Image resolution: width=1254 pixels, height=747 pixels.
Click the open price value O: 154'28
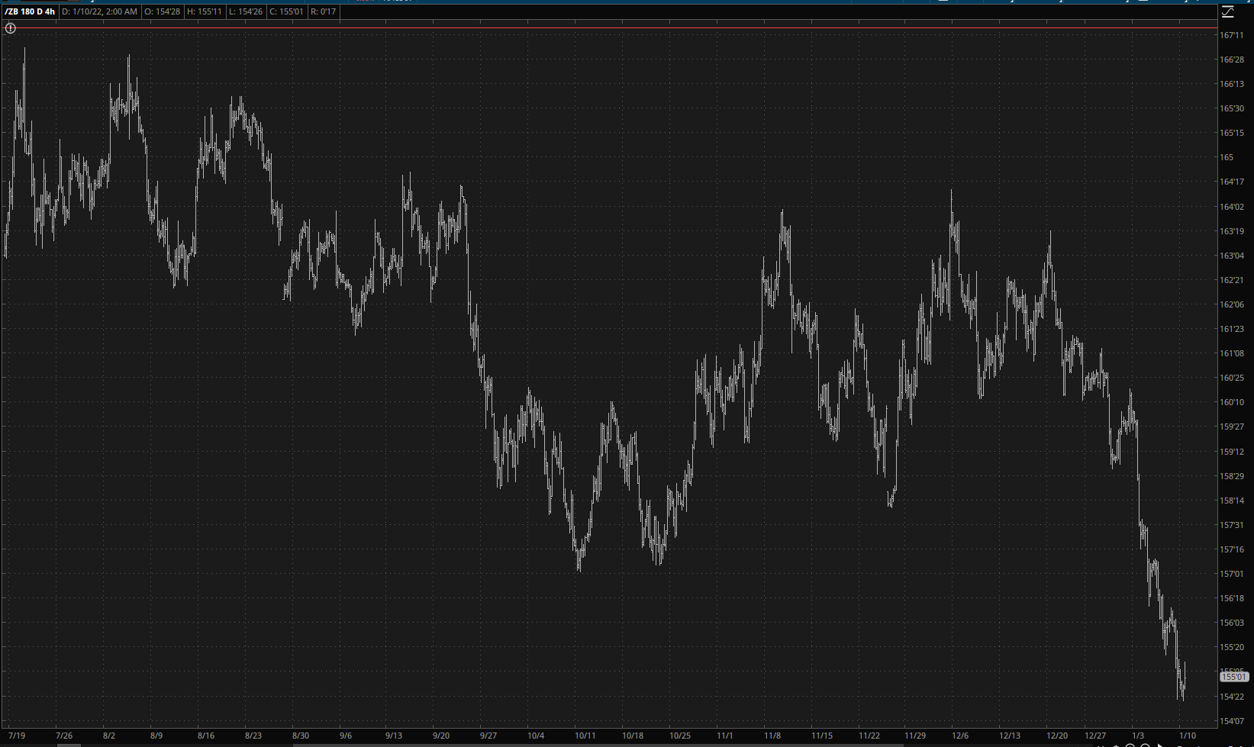pyautogui.click(x=162, y=11)
